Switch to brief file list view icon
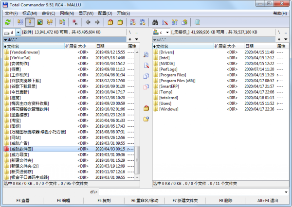The width and height of the screenshot is (292, 207). (x=20, y=22)
